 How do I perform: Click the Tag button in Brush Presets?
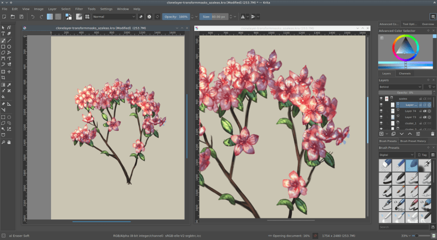[x=422, y=155]
